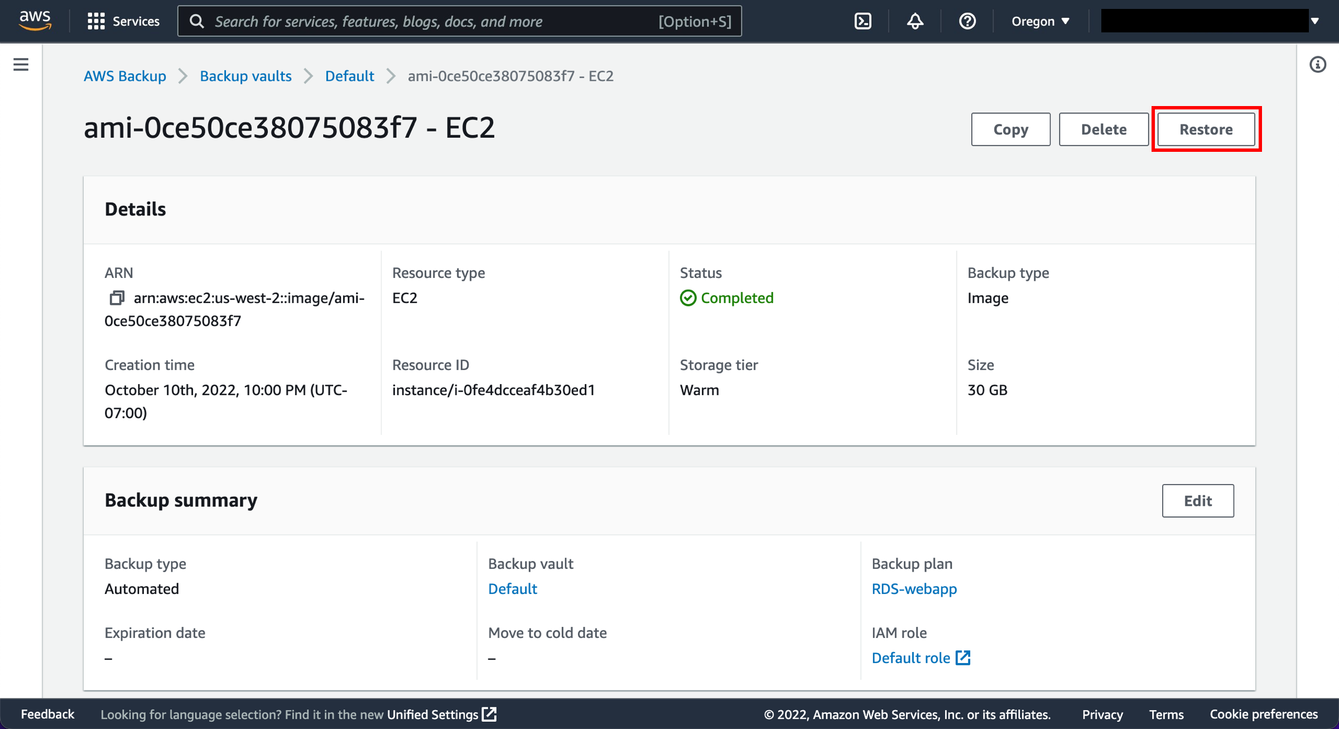The image size is (1339, 729).
Task: Open the Default role IAM link
Action: pyautogui.click(x=911, y=658)
